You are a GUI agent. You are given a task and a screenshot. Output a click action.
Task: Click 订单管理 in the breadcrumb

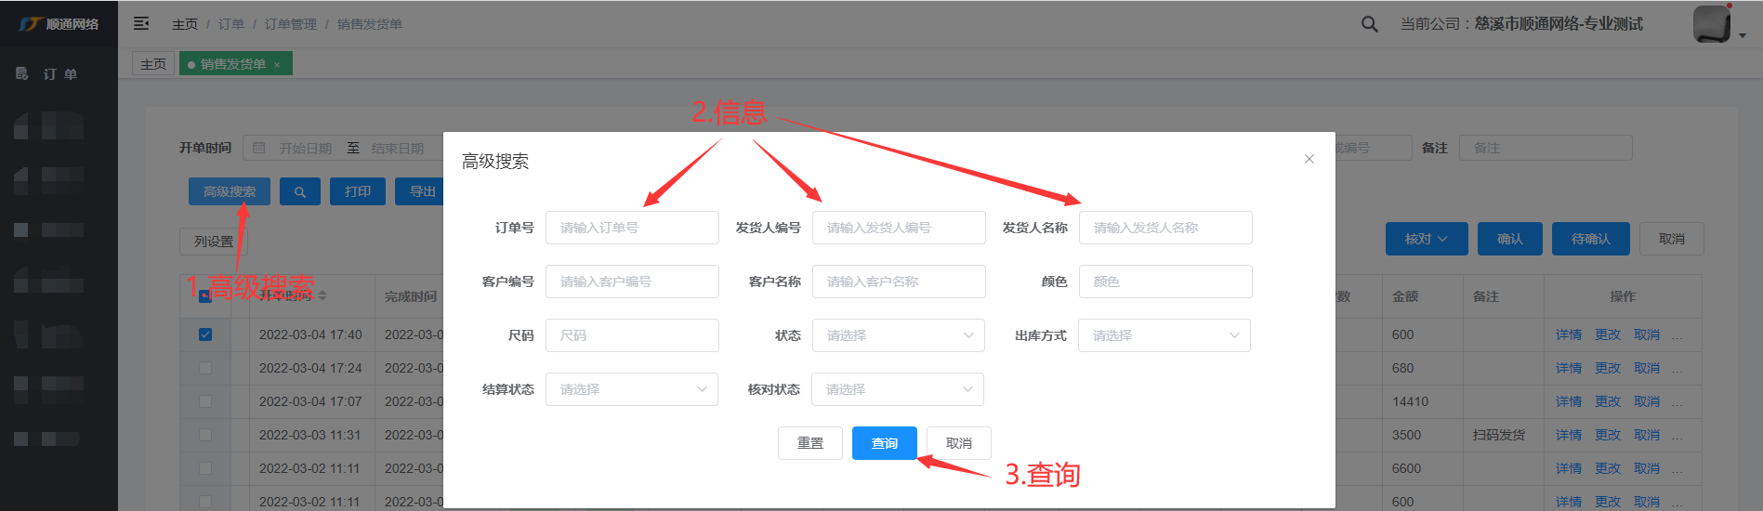[x=290, y=24]
